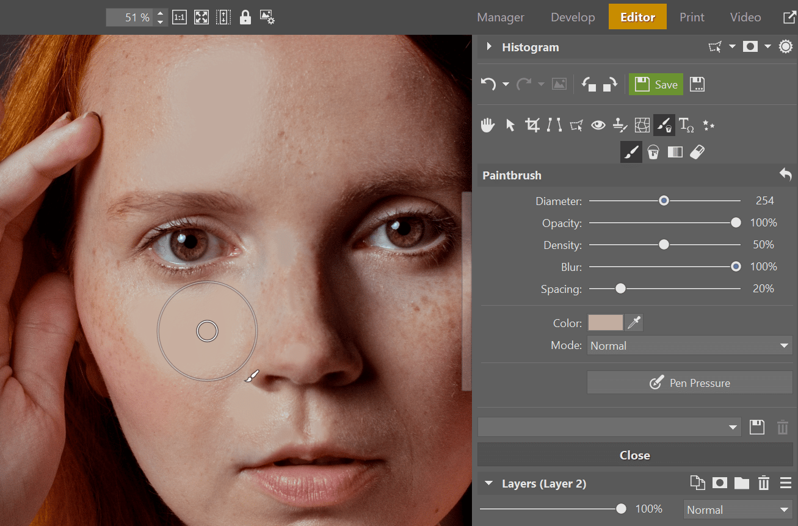The height and width of the screenshot is (526, 798).
Task: Add a mask to the layer
Action: [x=720, y=483]
